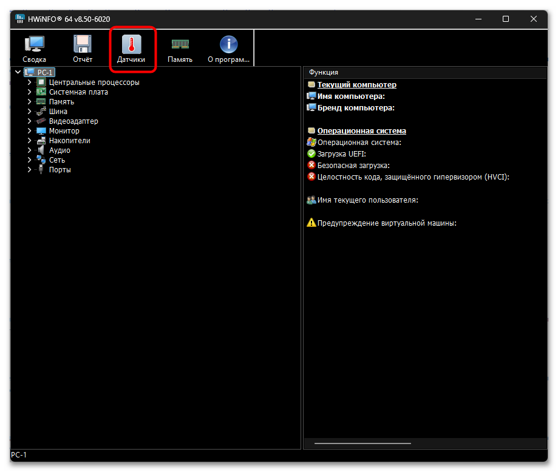Open Датчики sensors with thermometer icon
558x472 pixels.
click(x=131, y=49)
